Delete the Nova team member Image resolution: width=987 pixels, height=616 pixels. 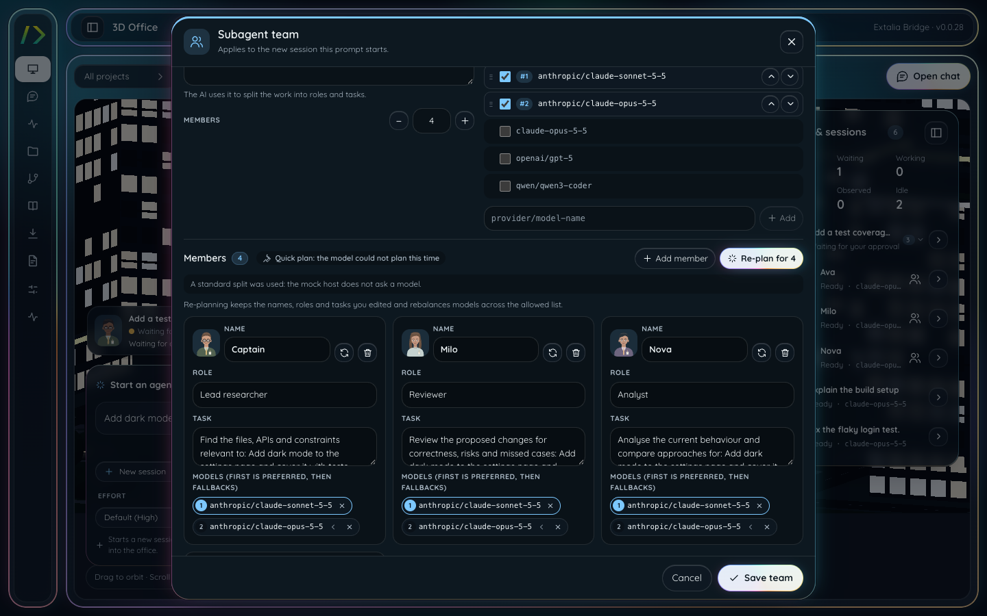click(785, 352)
